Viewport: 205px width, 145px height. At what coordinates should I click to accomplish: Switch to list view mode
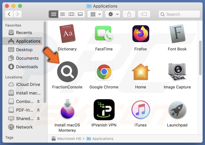[x=63, y=14]
